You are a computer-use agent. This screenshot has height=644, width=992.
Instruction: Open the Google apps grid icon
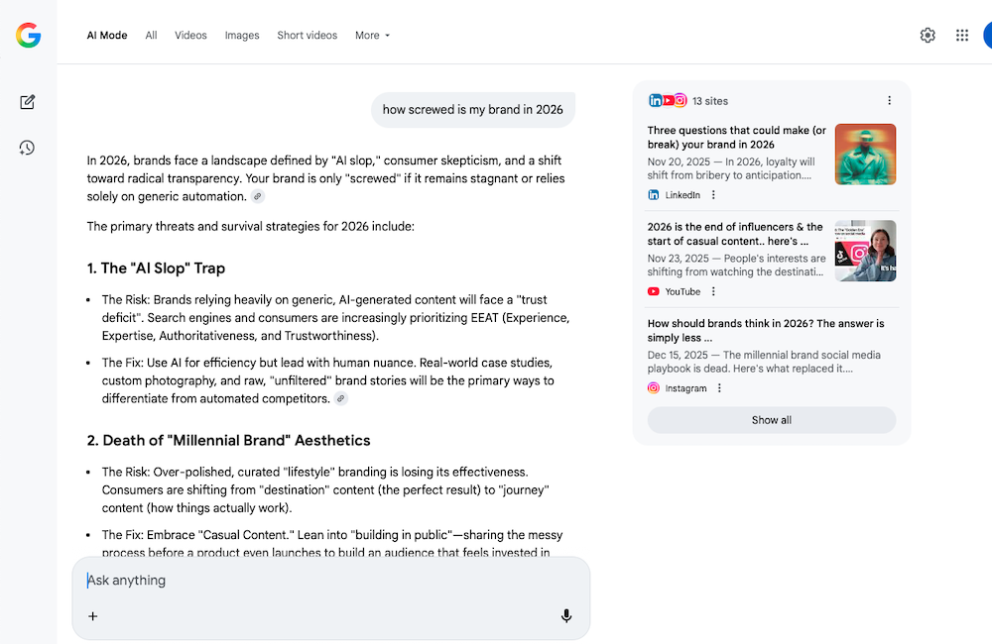coord(961,36)
